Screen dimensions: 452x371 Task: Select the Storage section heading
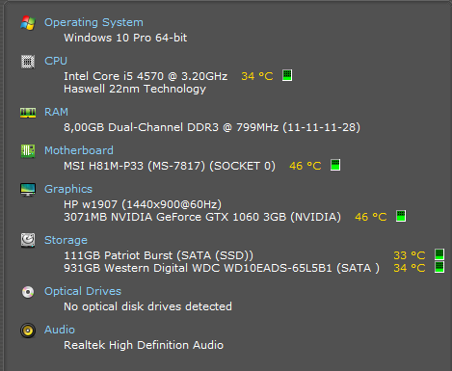tap(66, 240)
